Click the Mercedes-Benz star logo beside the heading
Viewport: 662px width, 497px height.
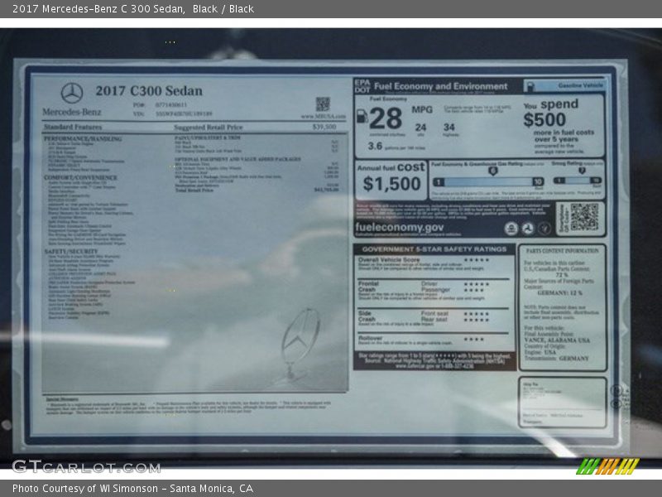point(72,93)
